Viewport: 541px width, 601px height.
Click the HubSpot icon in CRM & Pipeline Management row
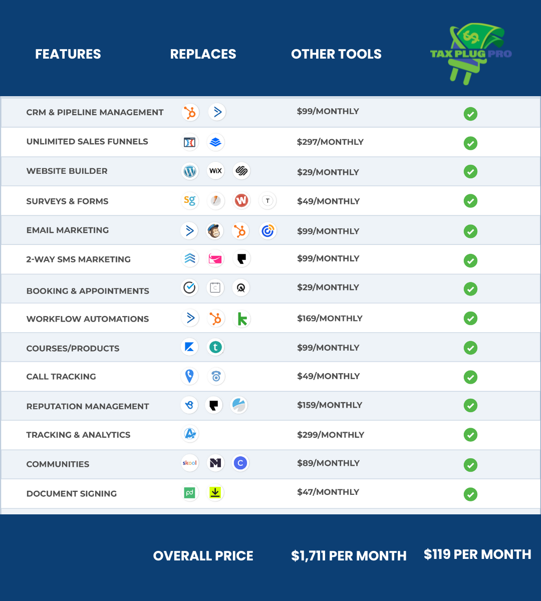click(x=190, y=112)
